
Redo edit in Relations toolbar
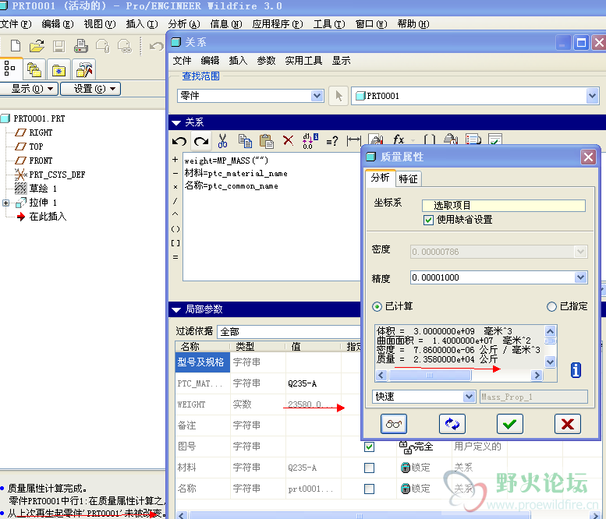201,141
